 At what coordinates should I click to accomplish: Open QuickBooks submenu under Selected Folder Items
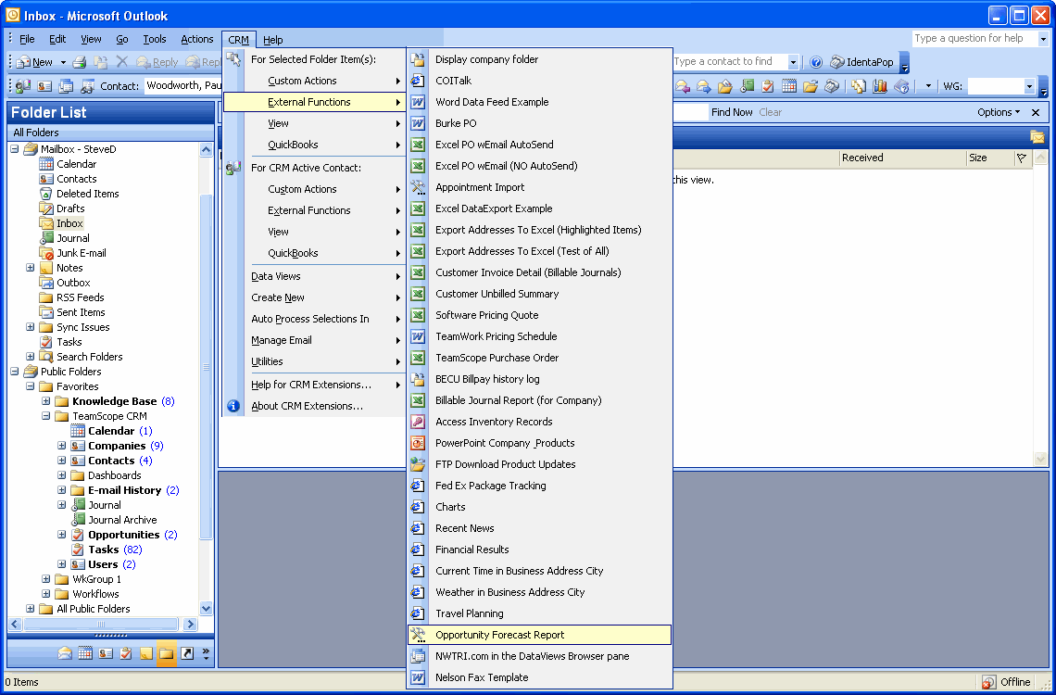point(314,145)
